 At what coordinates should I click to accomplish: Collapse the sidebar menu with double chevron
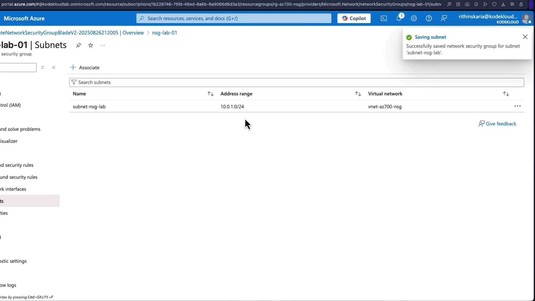tap(54, 67)
